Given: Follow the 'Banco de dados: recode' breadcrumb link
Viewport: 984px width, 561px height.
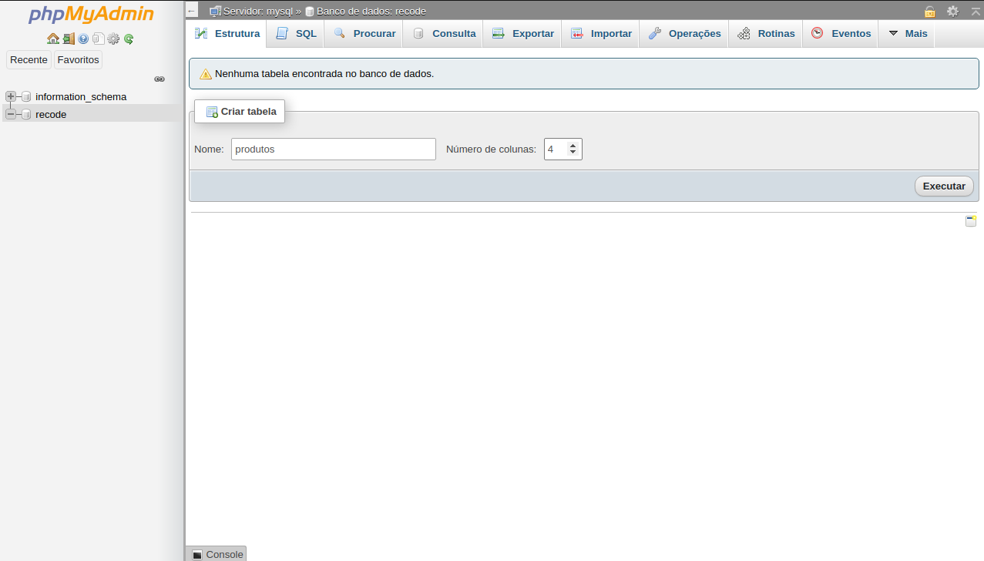Looking at the screenshot, I should coord(371,11).
